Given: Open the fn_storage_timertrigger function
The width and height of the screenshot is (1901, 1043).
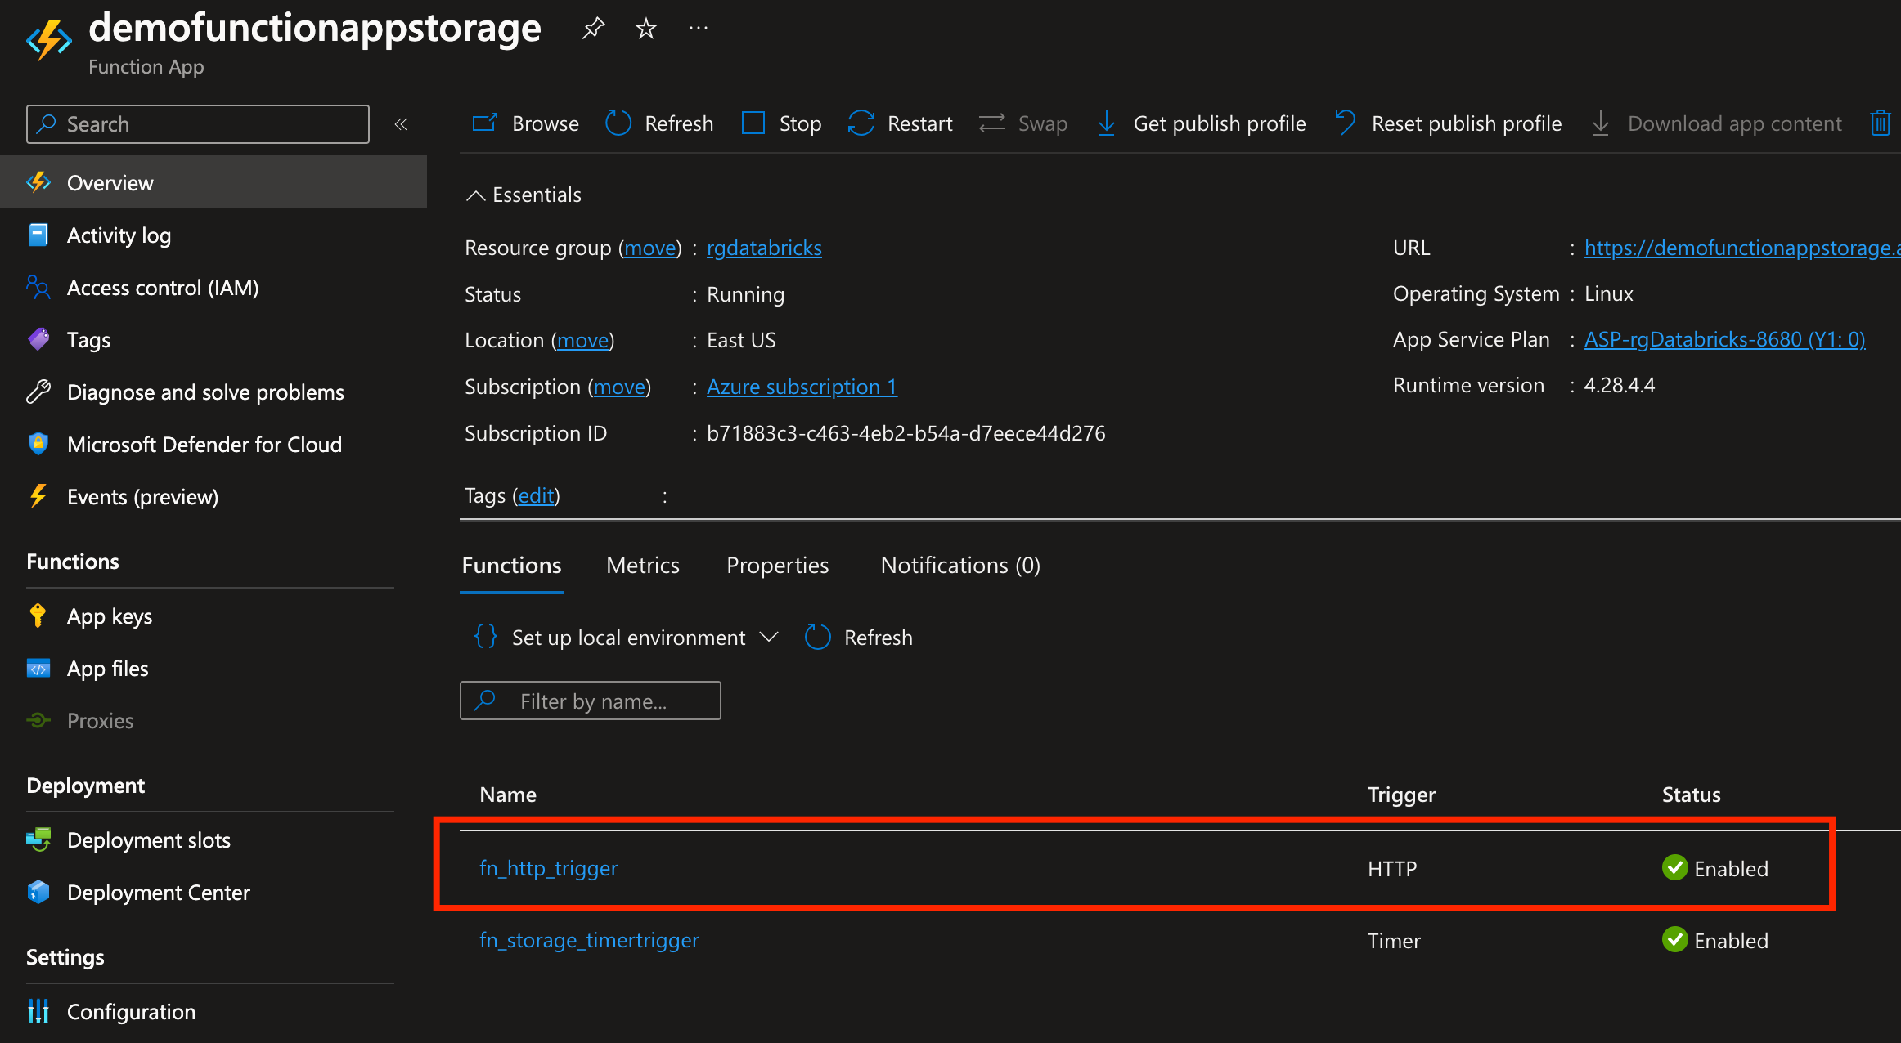Looking at the screenshot, I should coord(589,940).
